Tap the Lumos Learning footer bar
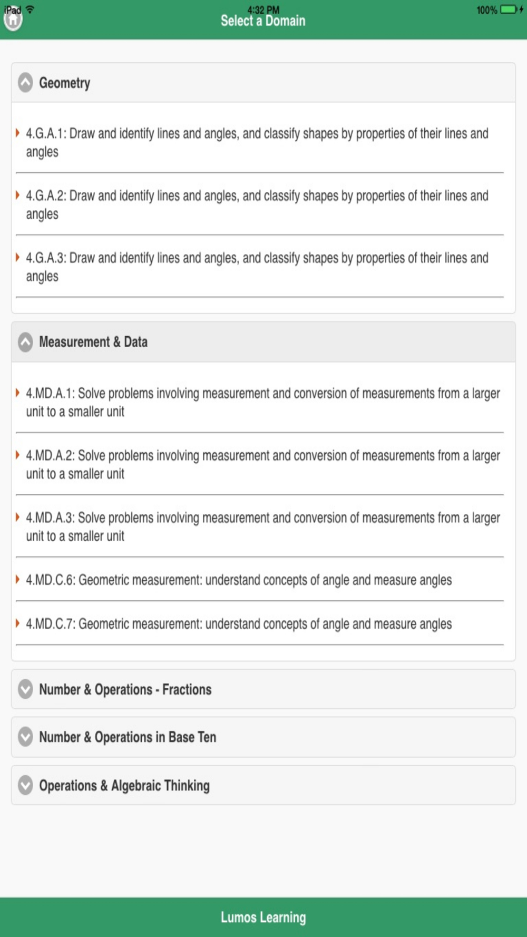The width and height of the screenshot is (527, 937). [x=263, y=917]
